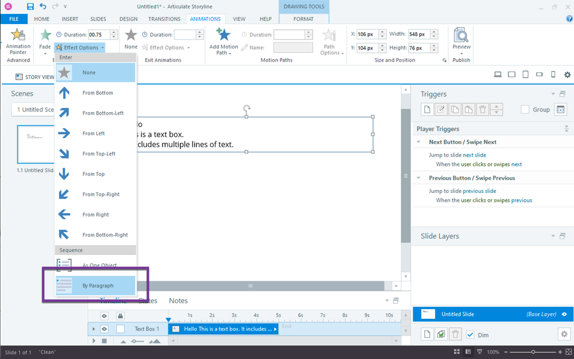The image size is (574, 359).
Task: Open the Triggers panel menu arrow
Action: (x=553, y=94)
